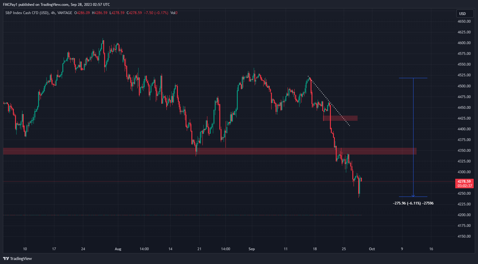Click the Oct label on time axis
This screenshot has height=264, width=478.
(x=372, y=249)
